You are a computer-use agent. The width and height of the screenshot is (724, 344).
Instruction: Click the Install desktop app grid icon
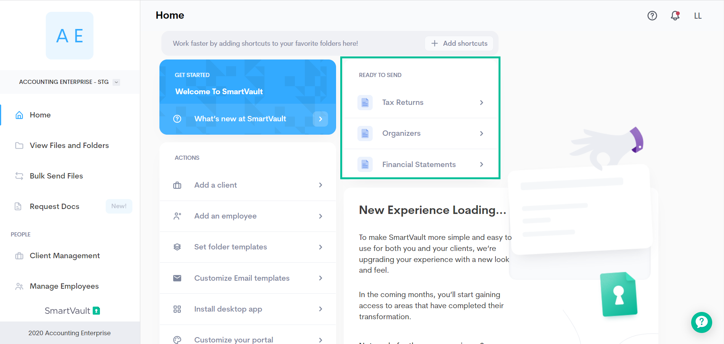coord(177,309)
